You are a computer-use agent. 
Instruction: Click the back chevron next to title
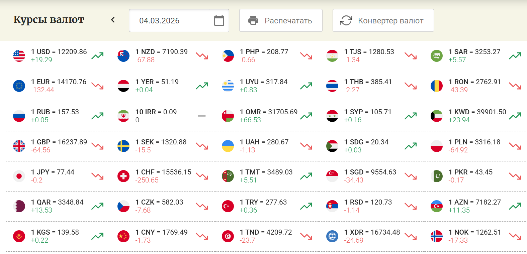point(113,20)
